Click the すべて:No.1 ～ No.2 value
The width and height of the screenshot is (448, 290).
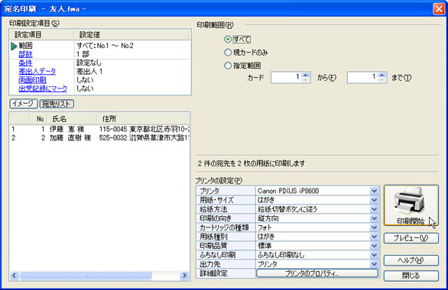105,46
